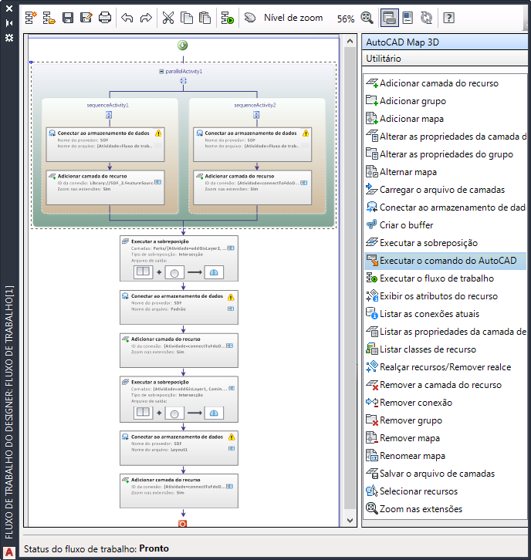The height and width of the screenshot is (560, 531).
Task: Click warning icon in sequenceActivity2 connect box
Action: pos(306,133)
